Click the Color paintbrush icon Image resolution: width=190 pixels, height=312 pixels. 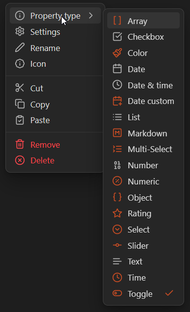pos(117,53)
